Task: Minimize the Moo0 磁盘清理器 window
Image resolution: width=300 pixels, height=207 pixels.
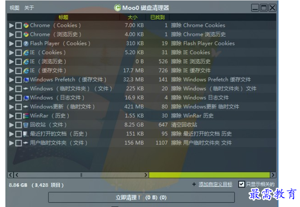Action: [255, 8]
